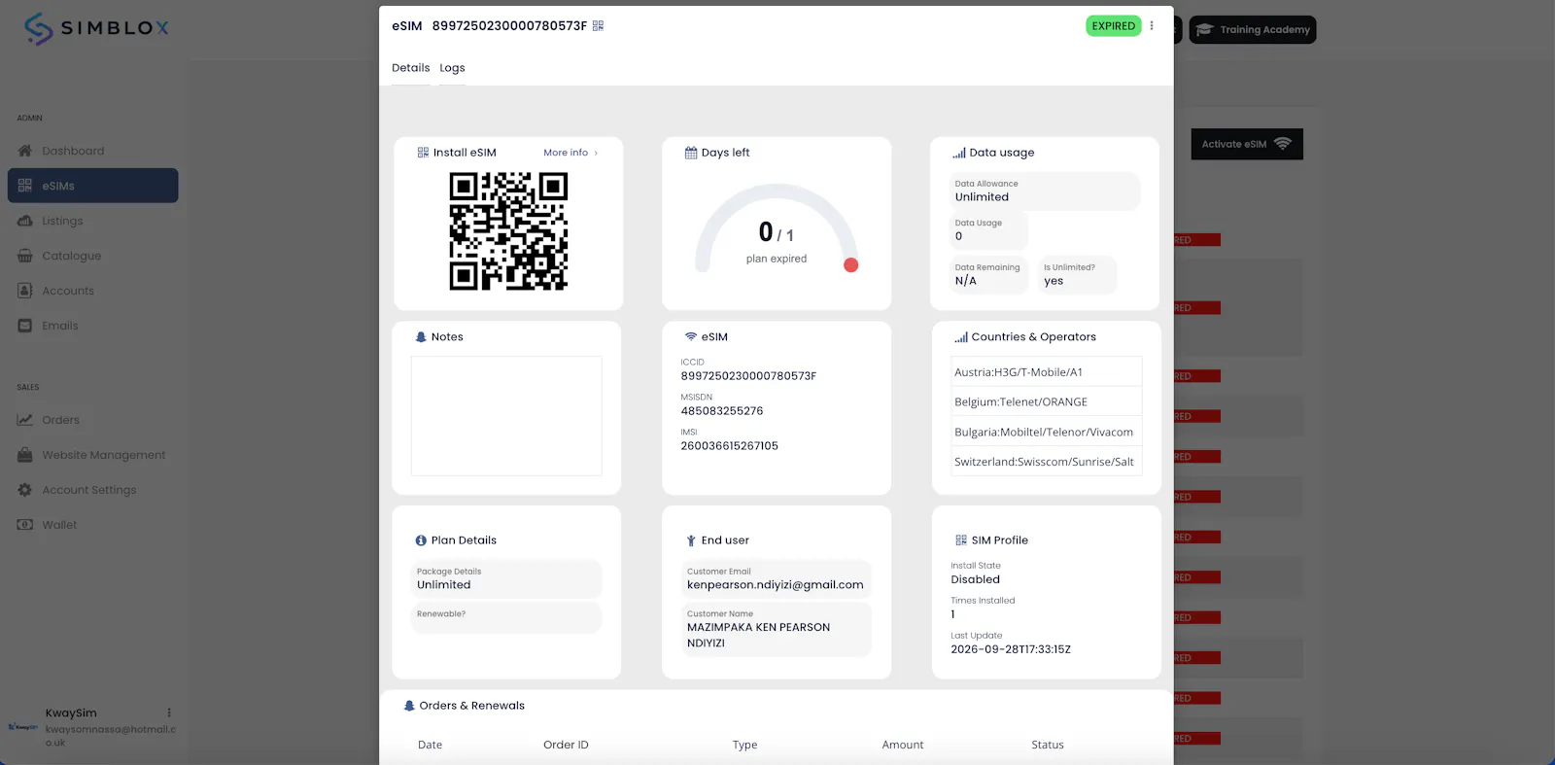Click the Days left calendar icon
Viewport: 1555px width, 765px height.
pos(691,153)
